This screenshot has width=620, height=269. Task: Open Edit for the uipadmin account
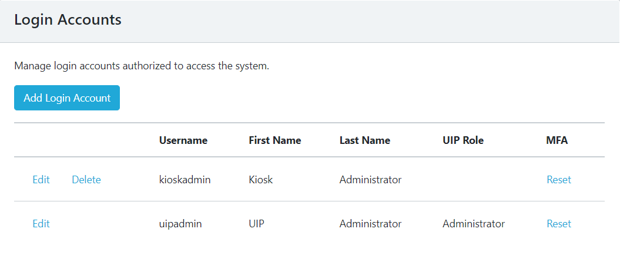coord(41,224)
